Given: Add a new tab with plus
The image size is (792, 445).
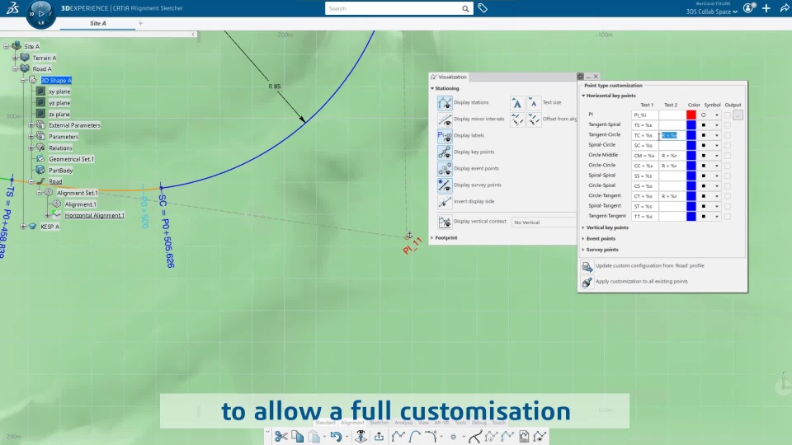Looking at the screenshot, I should 140,23.
